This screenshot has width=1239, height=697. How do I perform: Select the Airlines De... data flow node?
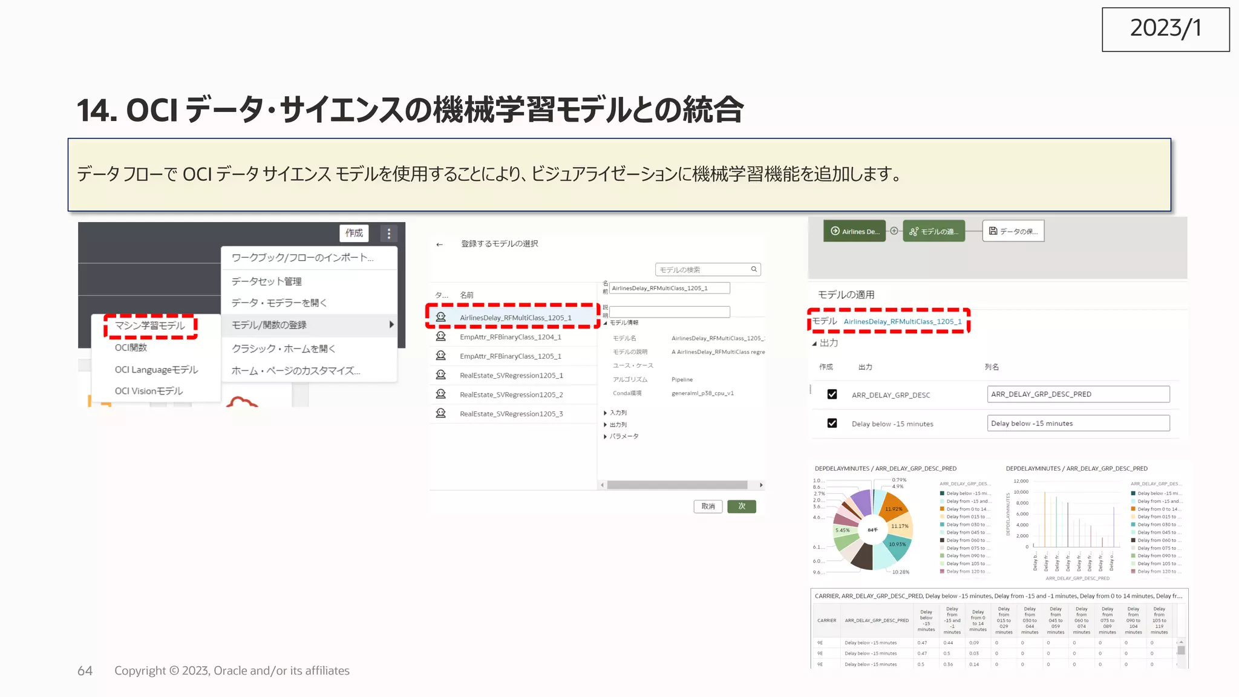pyautogui.click(x=854, y=231)
